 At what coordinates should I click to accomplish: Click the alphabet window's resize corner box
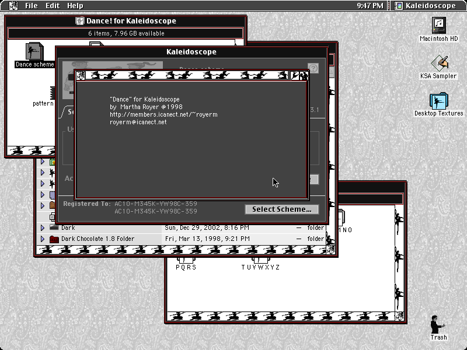(399, 316)
